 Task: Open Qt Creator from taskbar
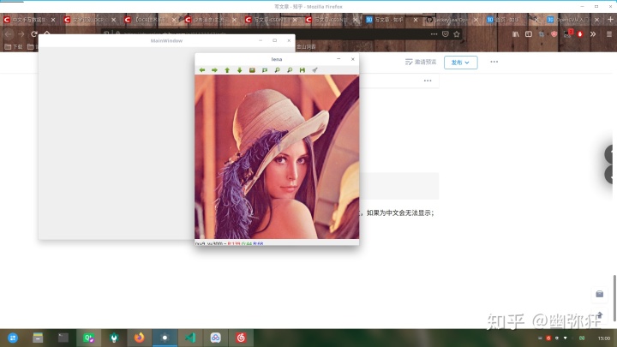[88, 338]
